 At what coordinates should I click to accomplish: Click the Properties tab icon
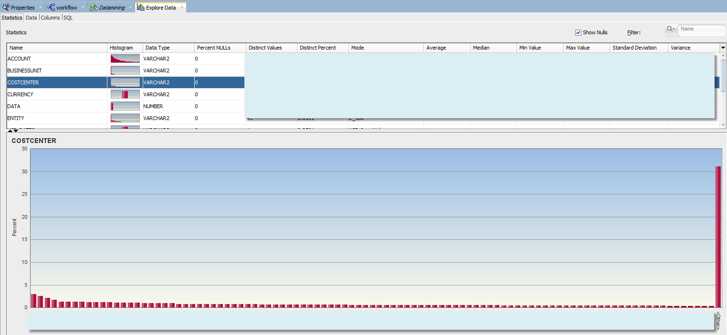(6, 7)
